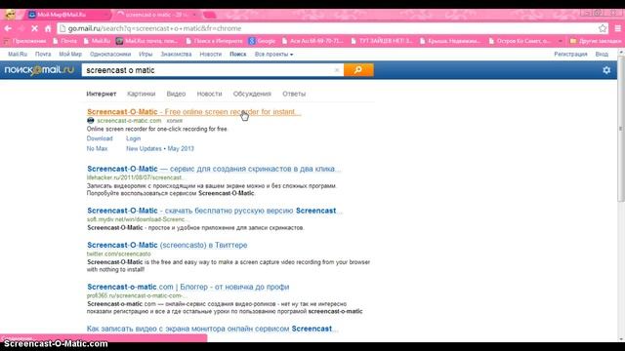
Task: Click the screencast-o-matic.com green URL
Action: (x=129, y=121)
